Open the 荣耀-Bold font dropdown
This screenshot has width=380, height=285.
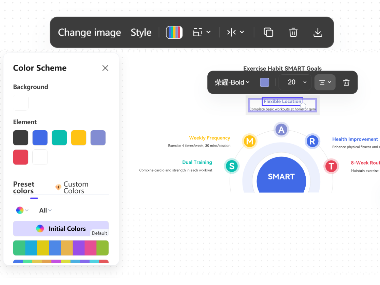(232, 82)
